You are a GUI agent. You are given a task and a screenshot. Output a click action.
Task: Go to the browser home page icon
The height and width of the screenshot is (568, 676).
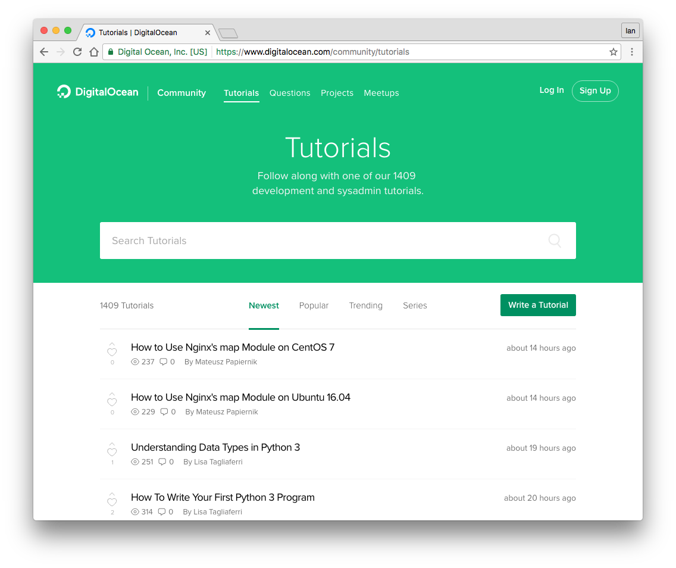coord(94,52)
